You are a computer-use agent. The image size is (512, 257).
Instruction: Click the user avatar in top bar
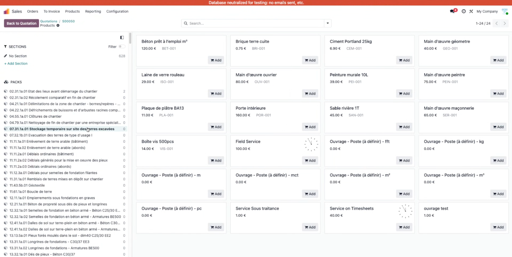point(505,12)
